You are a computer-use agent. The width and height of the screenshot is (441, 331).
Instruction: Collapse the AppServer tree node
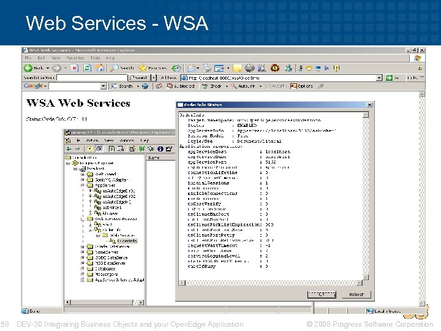point(83,186)
